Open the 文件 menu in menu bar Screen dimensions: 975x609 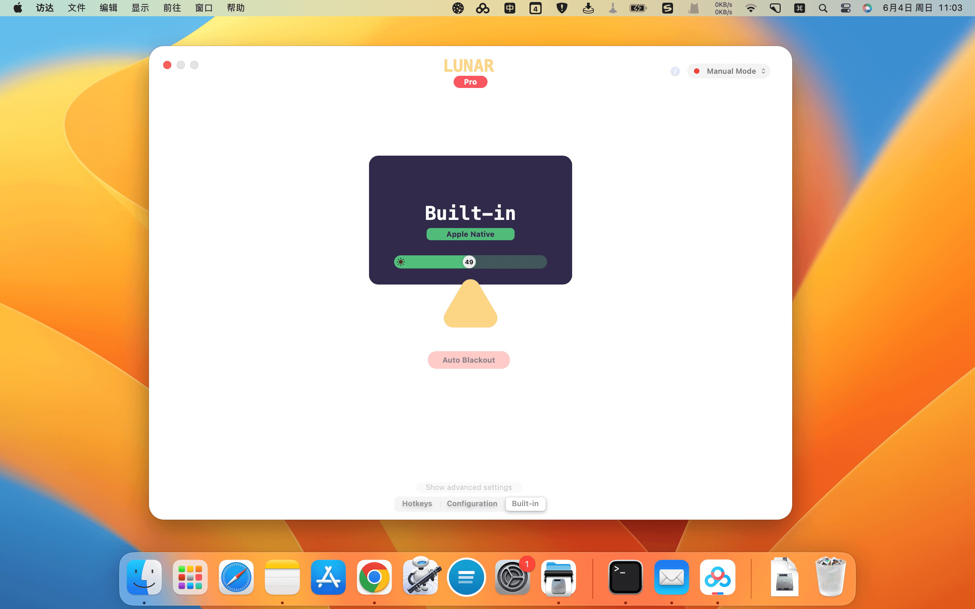77,8
